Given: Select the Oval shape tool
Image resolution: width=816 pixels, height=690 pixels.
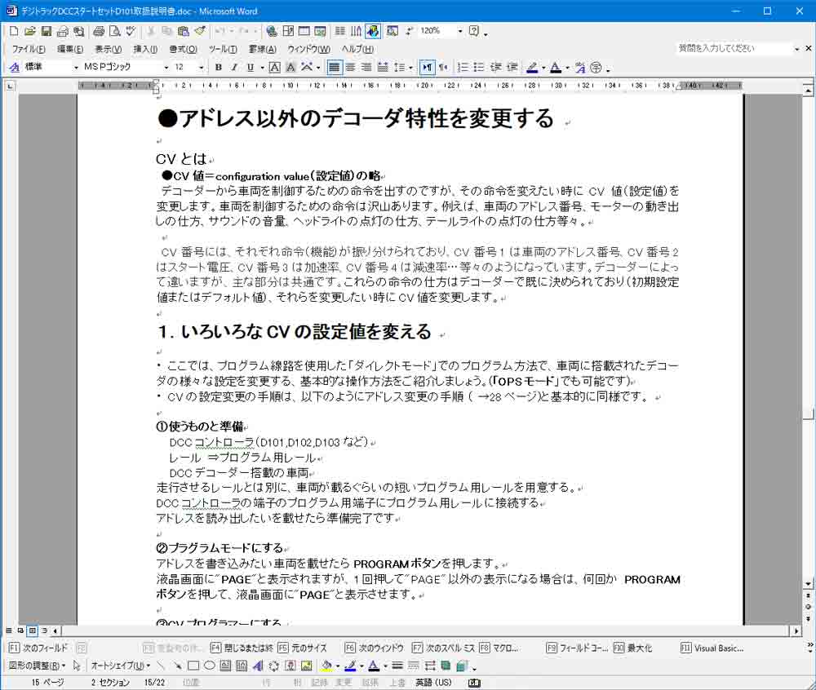Looking at the screenshot, I should click(208, 664).
